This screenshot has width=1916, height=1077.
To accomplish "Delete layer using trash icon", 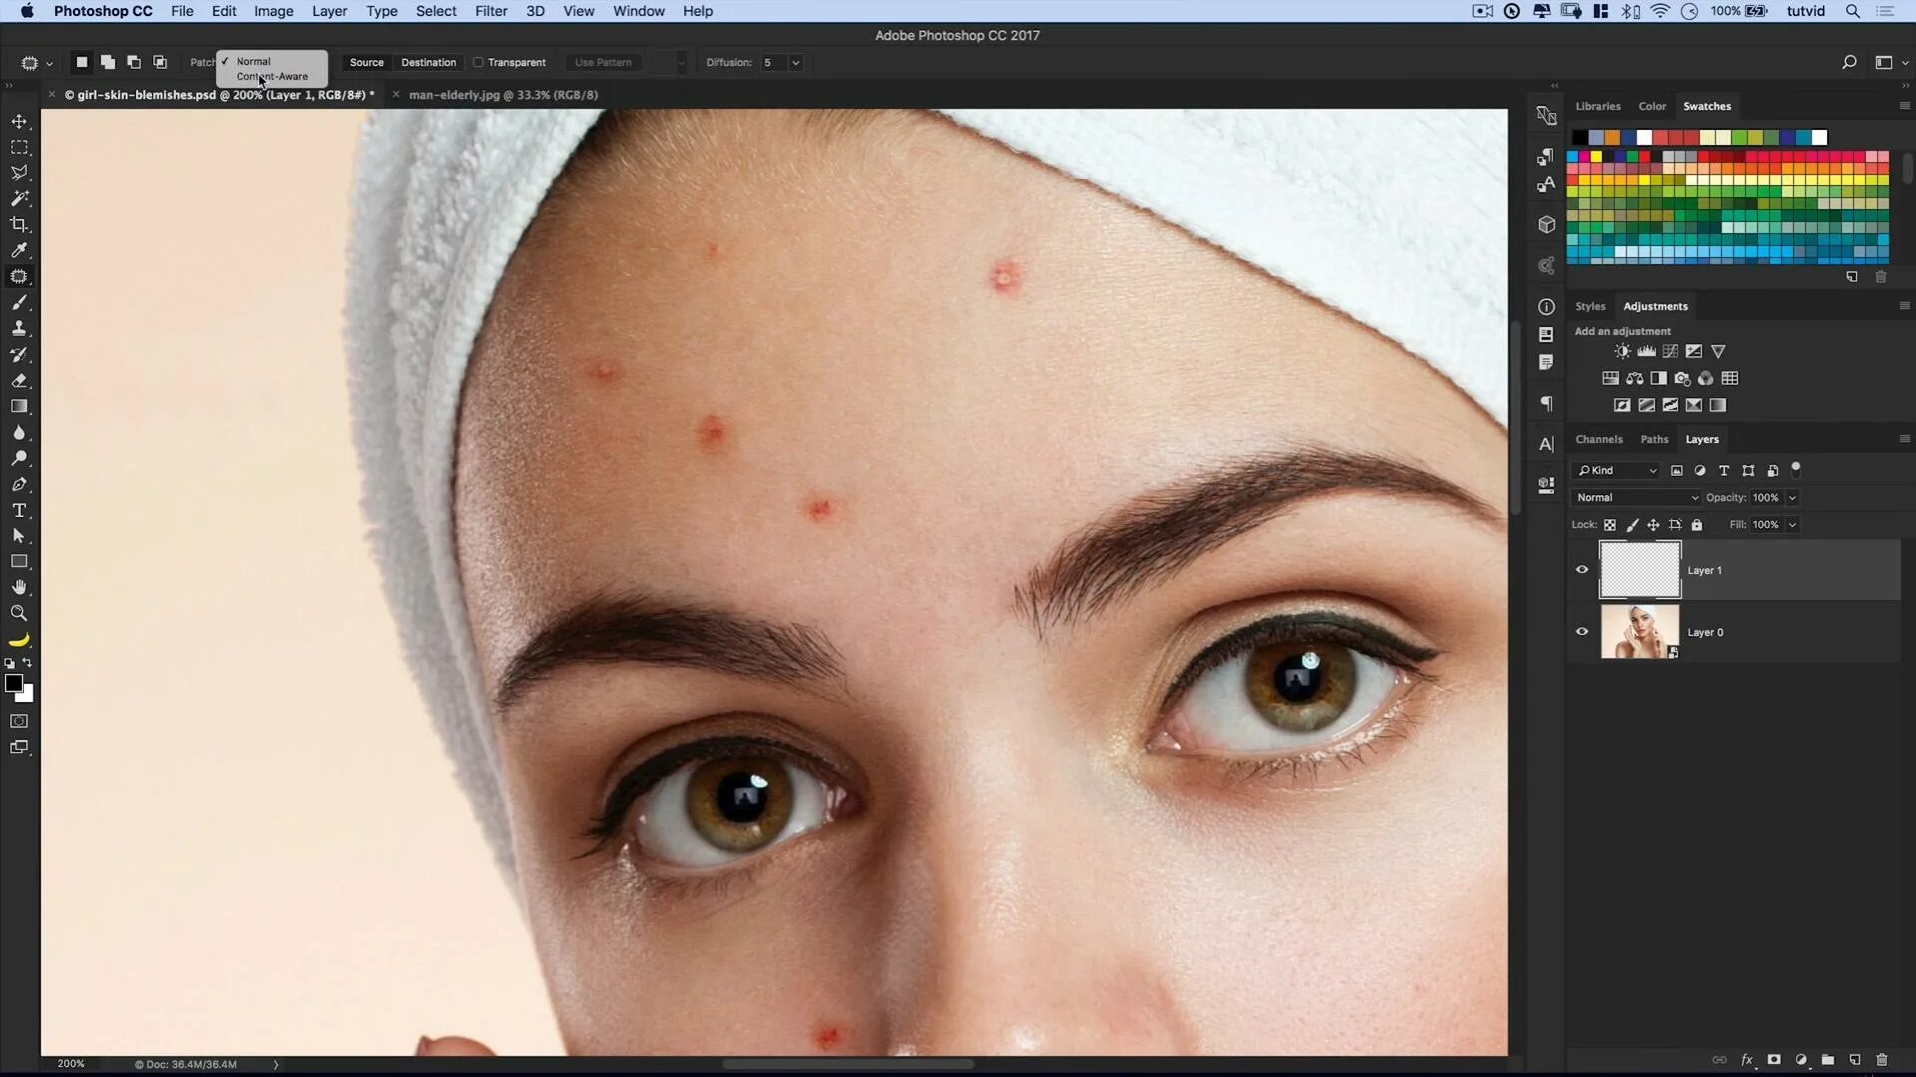I will point(1881,1060).
